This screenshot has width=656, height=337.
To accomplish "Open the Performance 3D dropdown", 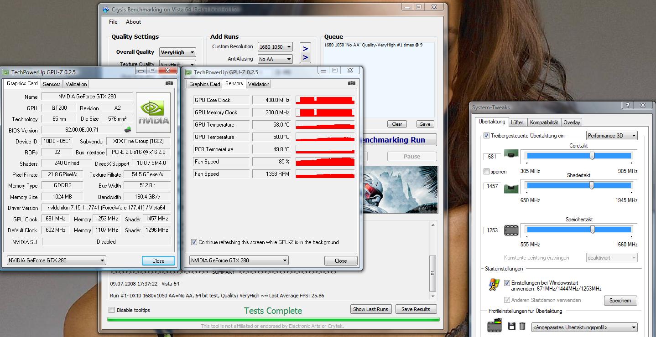I will pyautogui.click(x=612, y=136).
